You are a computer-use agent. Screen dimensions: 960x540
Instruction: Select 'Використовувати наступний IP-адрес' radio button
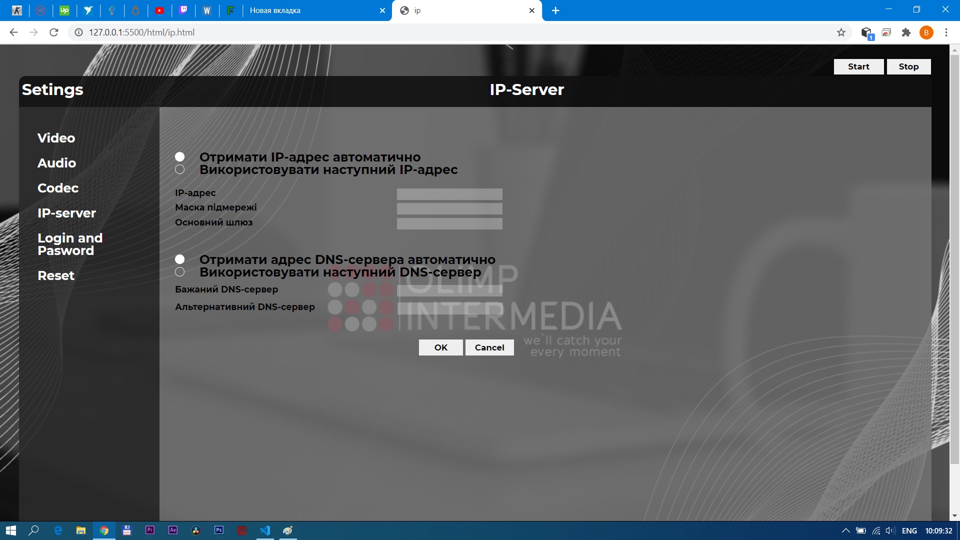tap(180, 169)
